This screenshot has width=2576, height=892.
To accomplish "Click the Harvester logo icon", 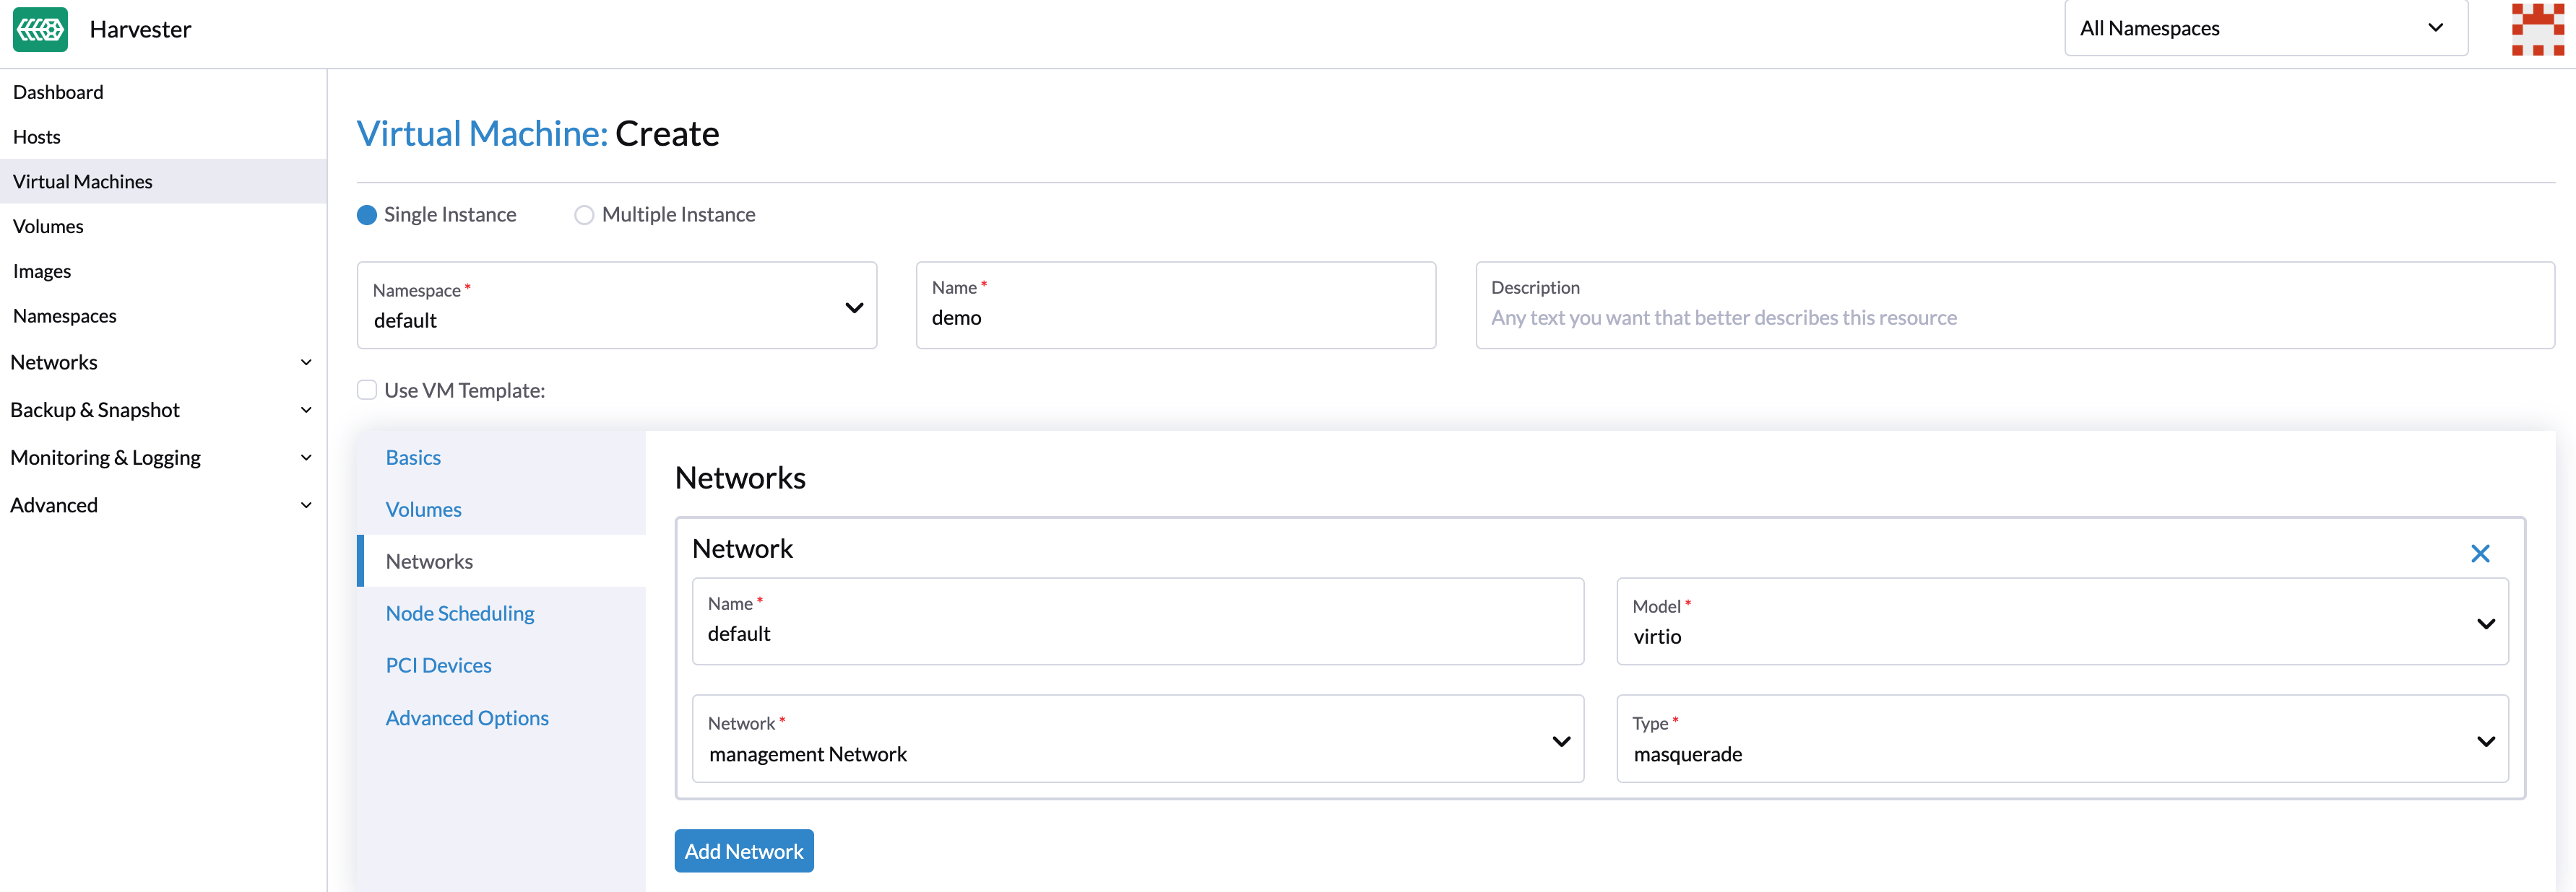I will (x=40, y=29).
